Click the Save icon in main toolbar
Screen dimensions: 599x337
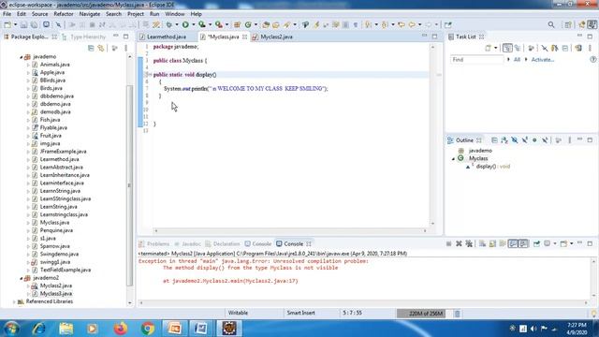click(x=23, y=24)
